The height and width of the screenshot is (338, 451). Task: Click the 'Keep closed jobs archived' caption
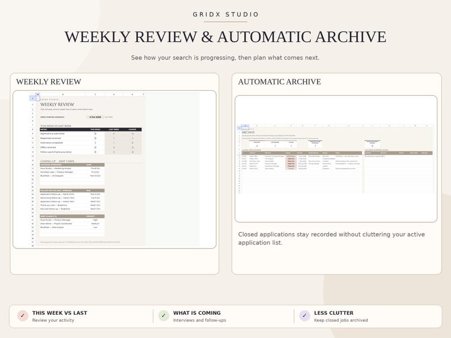coord(341,320)
